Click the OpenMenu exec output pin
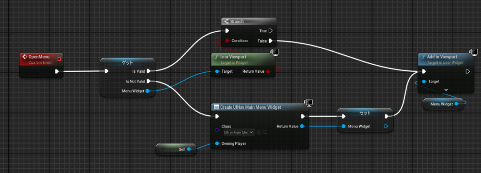This screenshot has width=481, height=173. click(x=57, y=72)
